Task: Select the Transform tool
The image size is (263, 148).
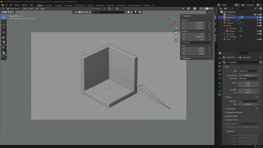Action: pyautogui.click(x=4, y=42)
